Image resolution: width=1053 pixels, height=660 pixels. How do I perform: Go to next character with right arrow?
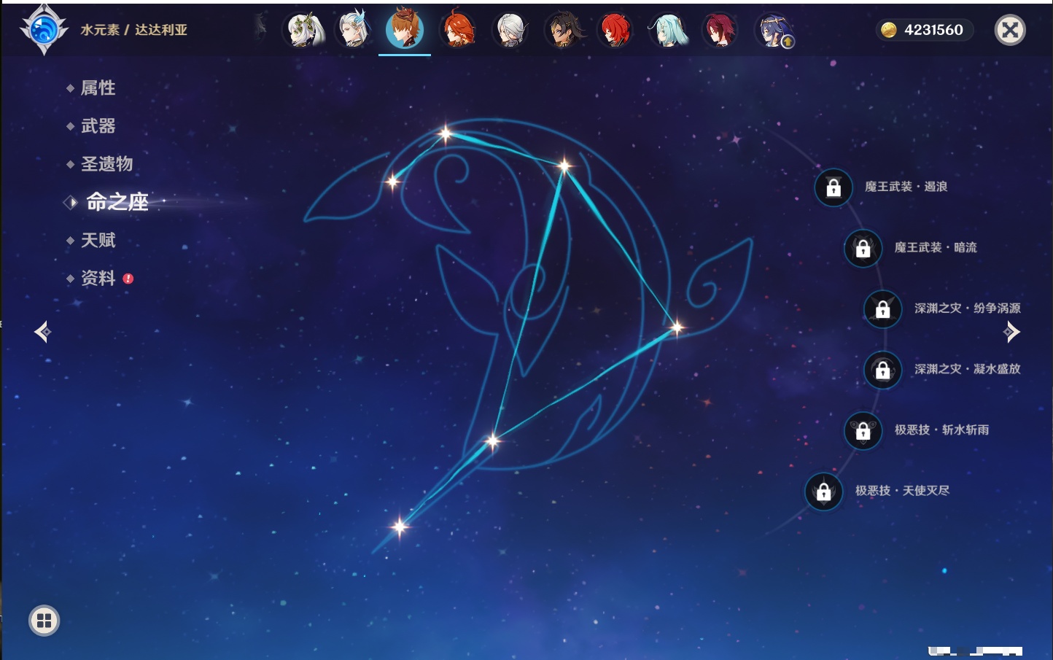tap(1011, 332)
